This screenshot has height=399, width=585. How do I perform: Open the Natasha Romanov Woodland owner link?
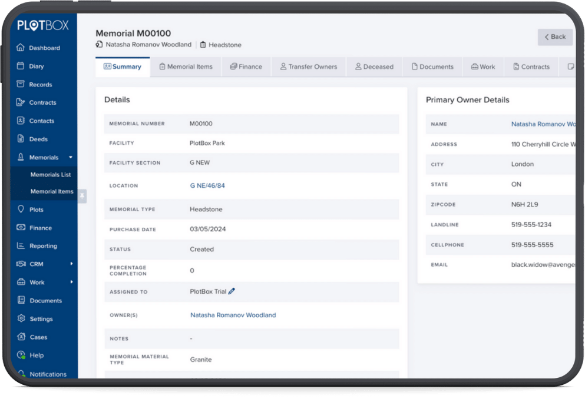233,315
